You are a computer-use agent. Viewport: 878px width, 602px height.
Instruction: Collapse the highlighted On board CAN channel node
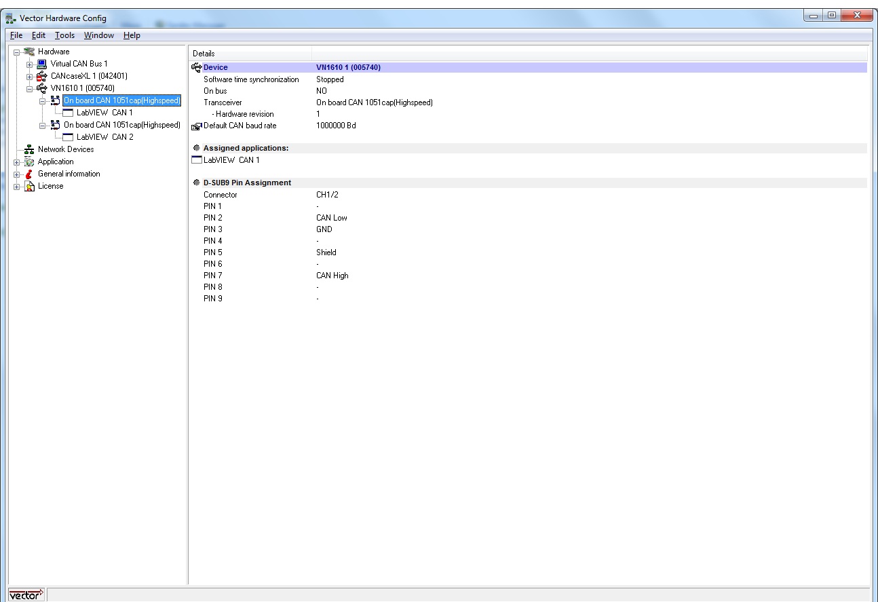[43, 100]
